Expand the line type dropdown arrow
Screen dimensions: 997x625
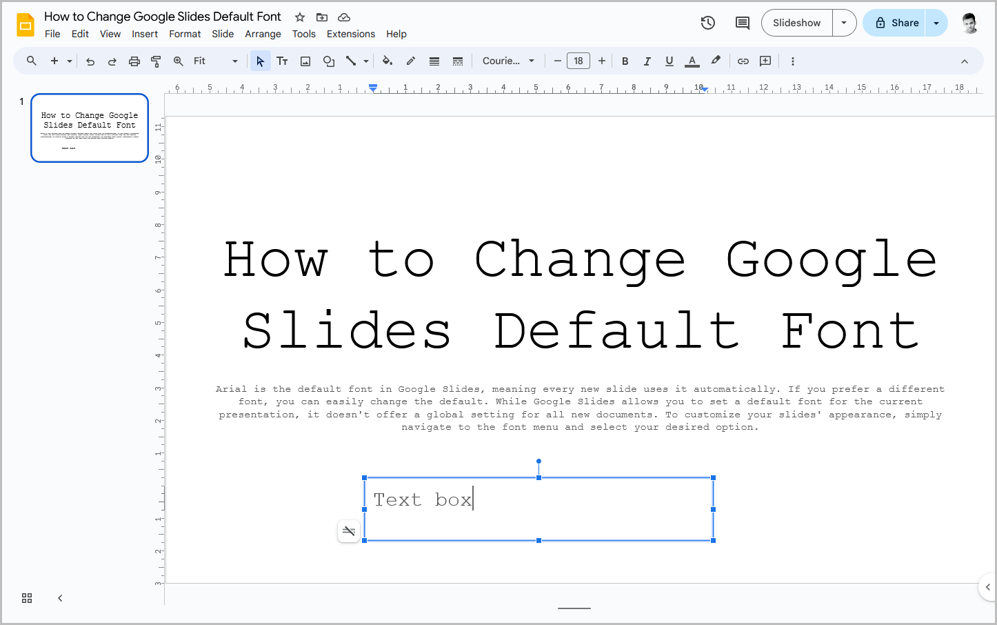click(366, 61)
